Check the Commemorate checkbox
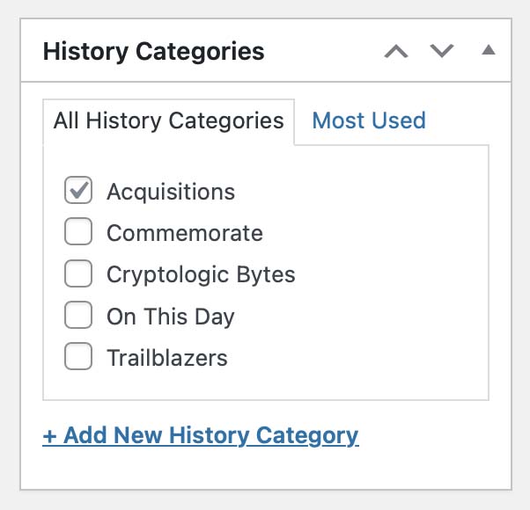530x510 pixels. click(78, 233)
